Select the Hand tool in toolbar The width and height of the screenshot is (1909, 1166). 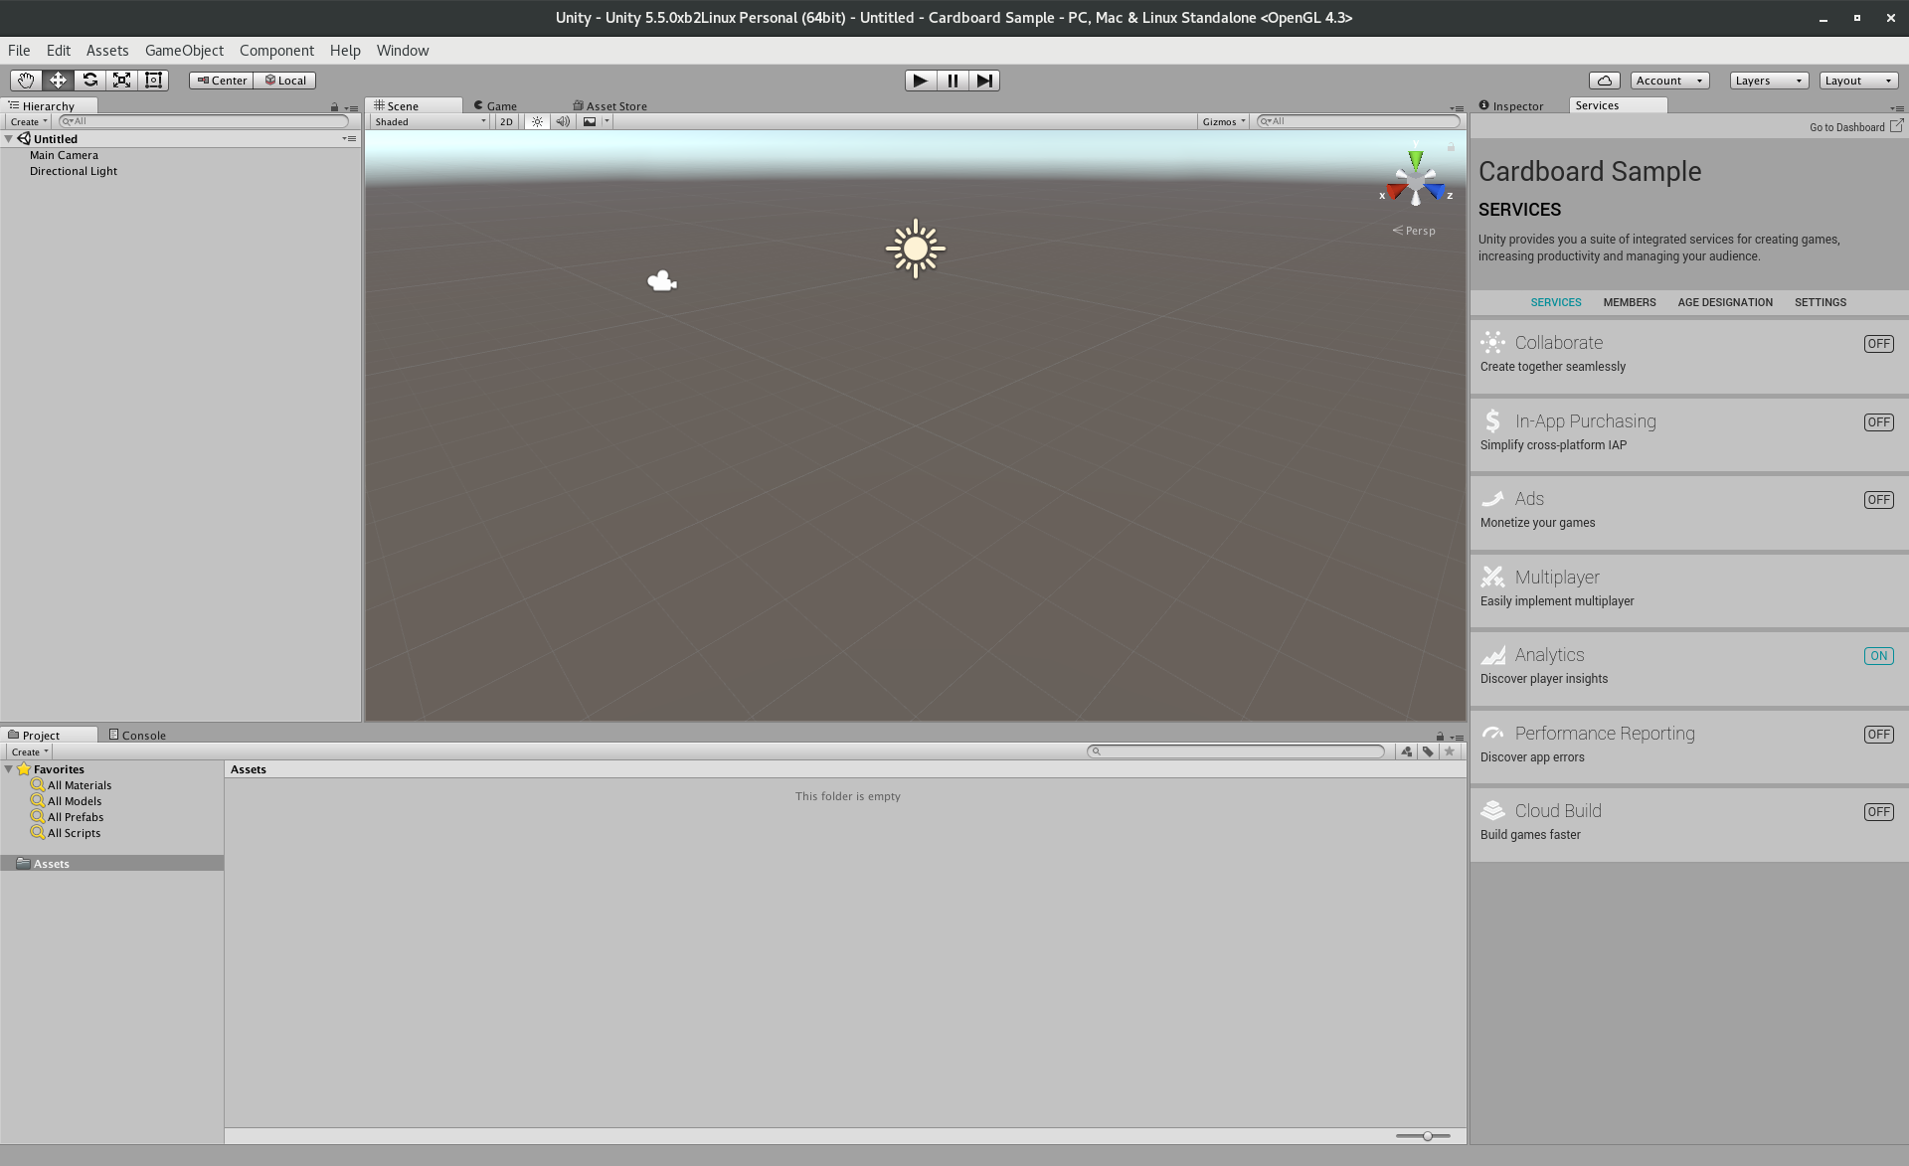point(26,81)
